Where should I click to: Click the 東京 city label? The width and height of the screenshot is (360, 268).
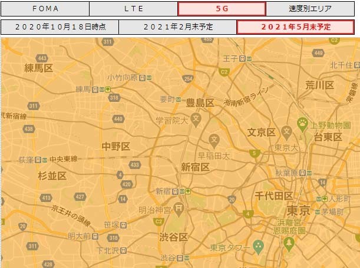[299, 211]
